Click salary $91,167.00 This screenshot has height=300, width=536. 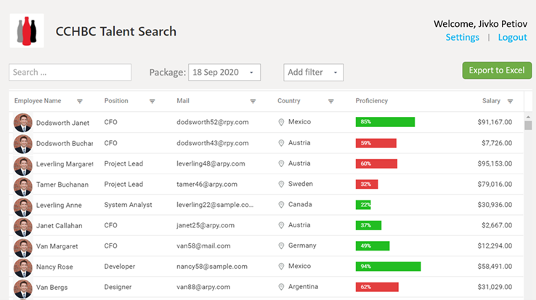pos(495,122)
